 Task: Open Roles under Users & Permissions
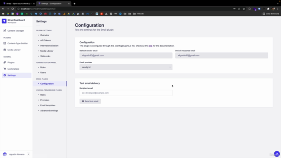[43, 95]
